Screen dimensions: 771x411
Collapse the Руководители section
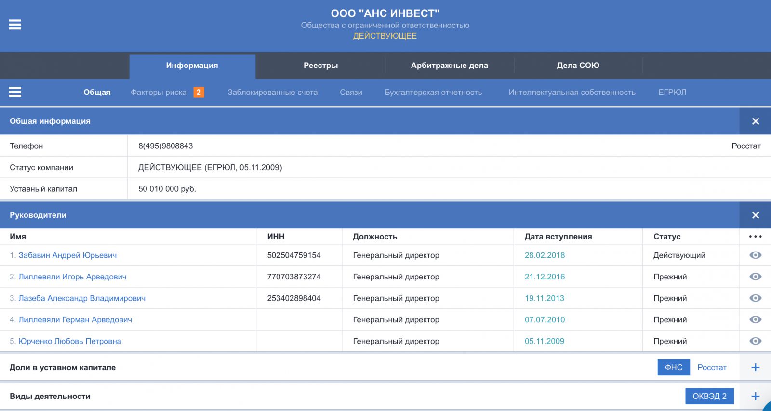(x=755, y=215)
